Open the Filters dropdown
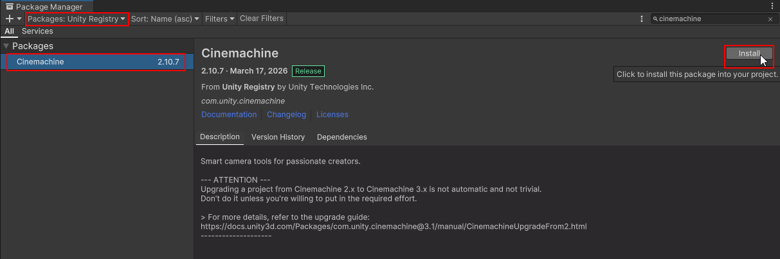780x259 pixels. pos(219,19)
